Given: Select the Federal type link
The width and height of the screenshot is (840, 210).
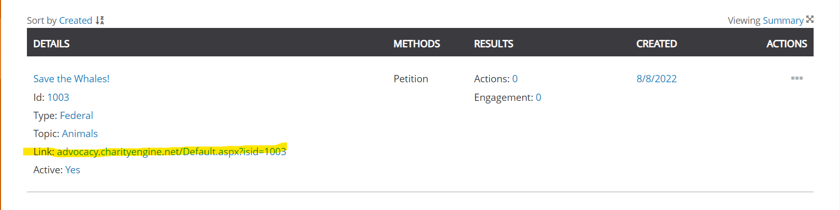Looking at the screenshot, I should coord(77,115).
